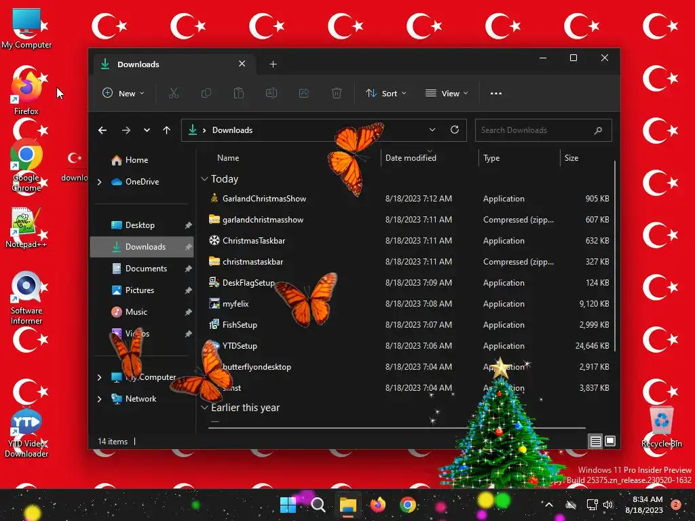Screen dimensions: 695x521
Task: Open the Sort dropdown menu
Action: 386,93
